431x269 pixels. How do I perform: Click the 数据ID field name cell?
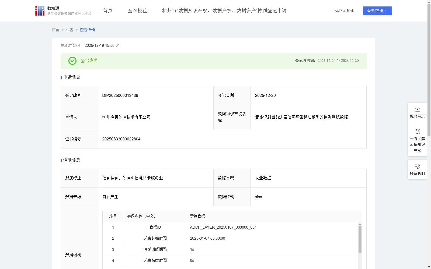(155, 227)
